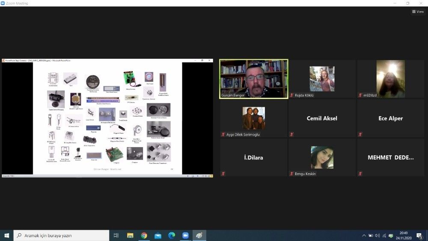The width and height of the screenshot is (428, 241).
Task: Open File Explorer from the taskbar
Action: (130, 235)
